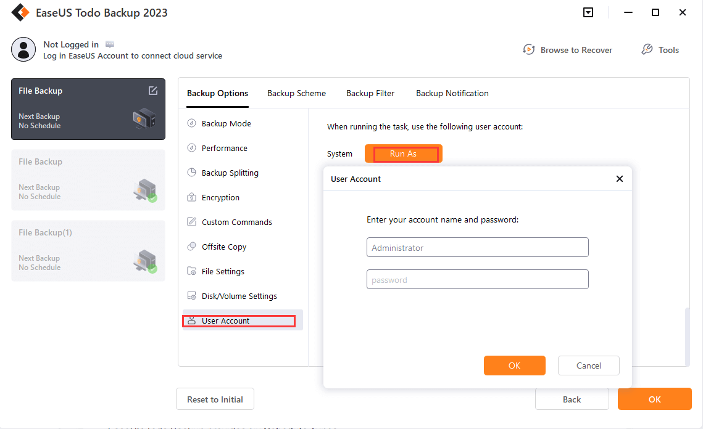
Task: Open the Backup Filter tab
Action: pos(370,93)
